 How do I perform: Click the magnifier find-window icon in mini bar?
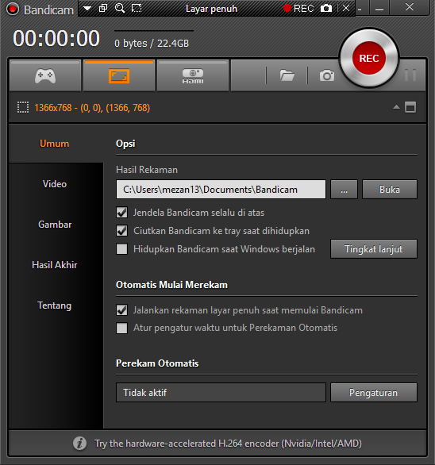pos(120,8)
